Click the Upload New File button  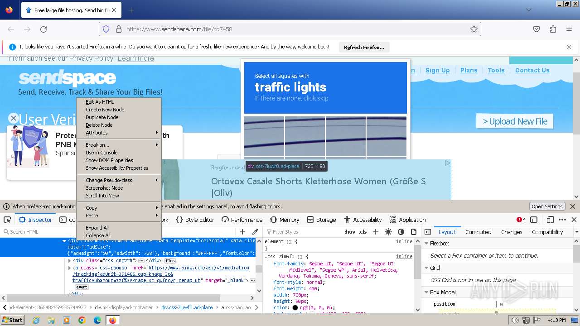pos(515,121)
